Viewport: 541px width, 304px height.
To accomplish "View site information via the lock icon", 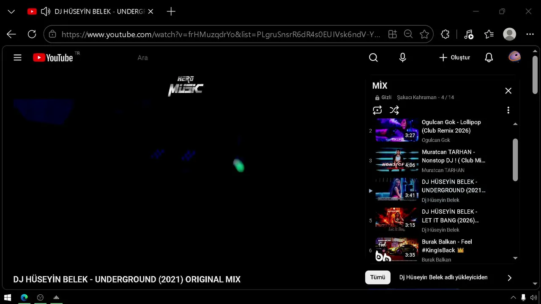I will coord(52,35).
